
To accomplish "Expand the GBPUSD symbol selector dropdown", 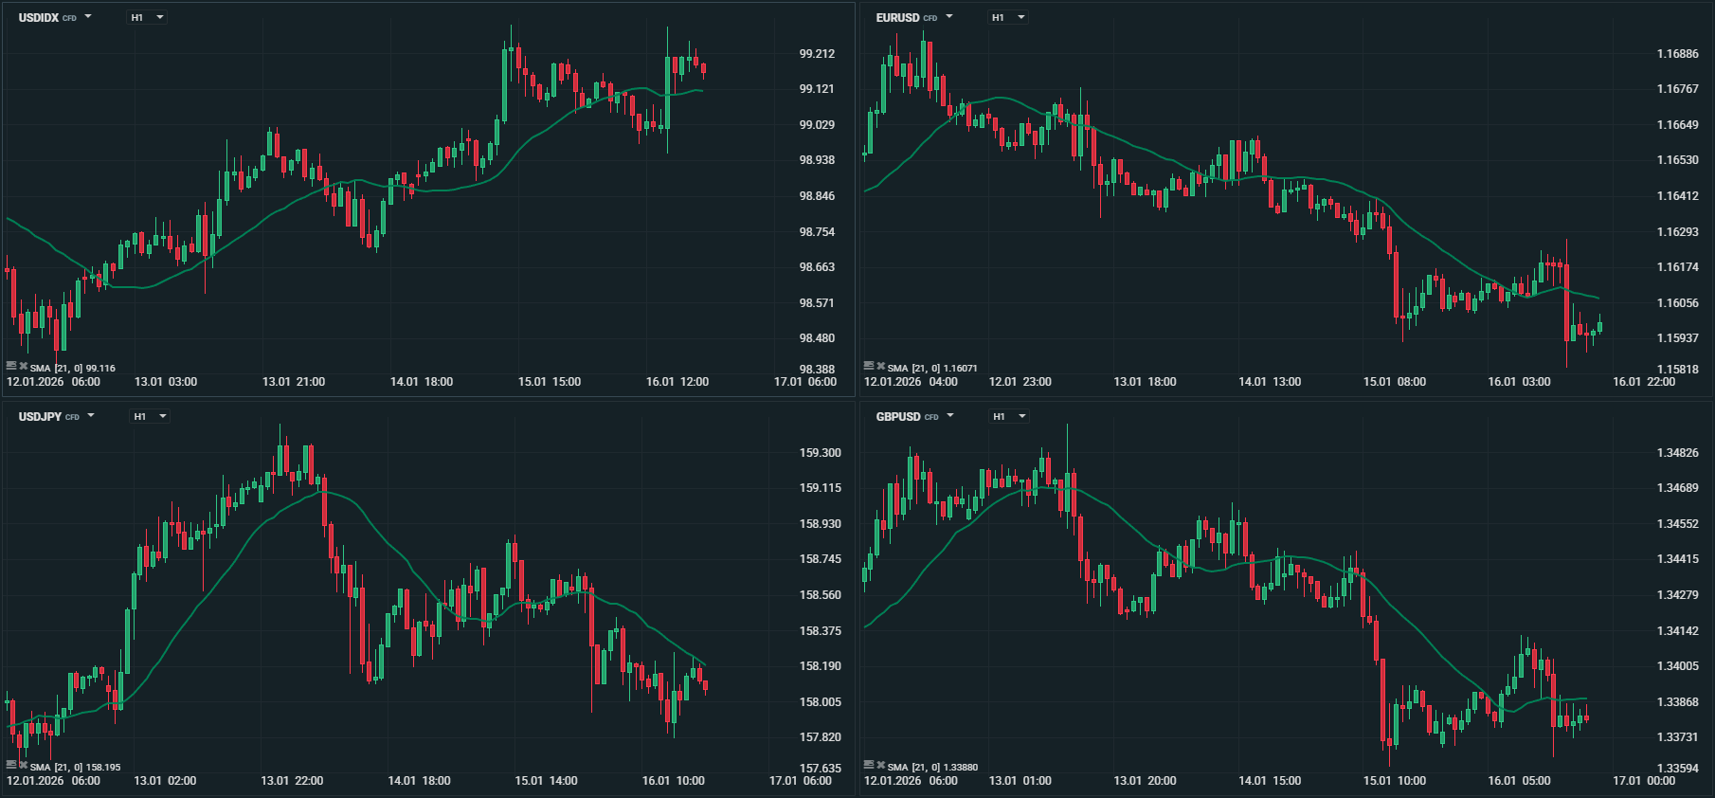I will pos(949,416).
